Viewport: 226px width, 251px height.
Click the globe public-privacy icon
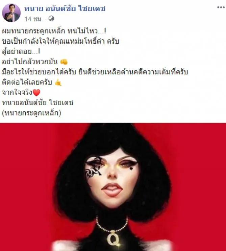tap(51, 19)
